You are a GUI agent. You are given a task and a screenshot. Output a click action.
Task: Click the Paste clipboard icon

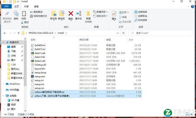click(24, 13)
